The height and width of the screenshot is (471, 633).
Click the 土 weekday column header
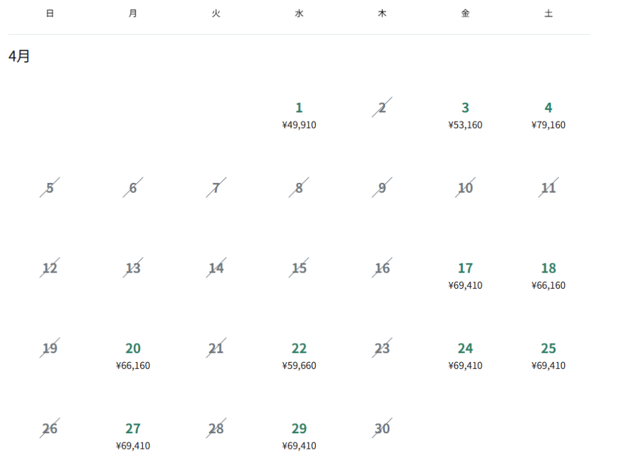[x=548, y=14]
